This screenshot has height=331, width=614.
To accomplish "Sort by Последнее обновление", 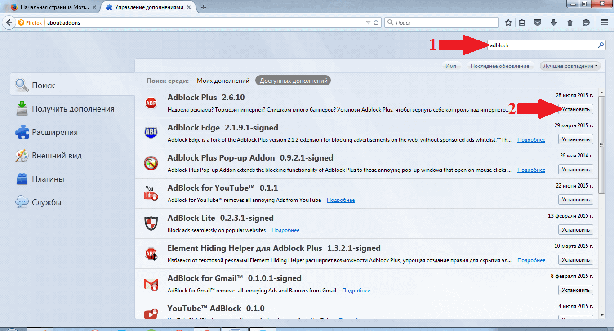I will (500, 66).
